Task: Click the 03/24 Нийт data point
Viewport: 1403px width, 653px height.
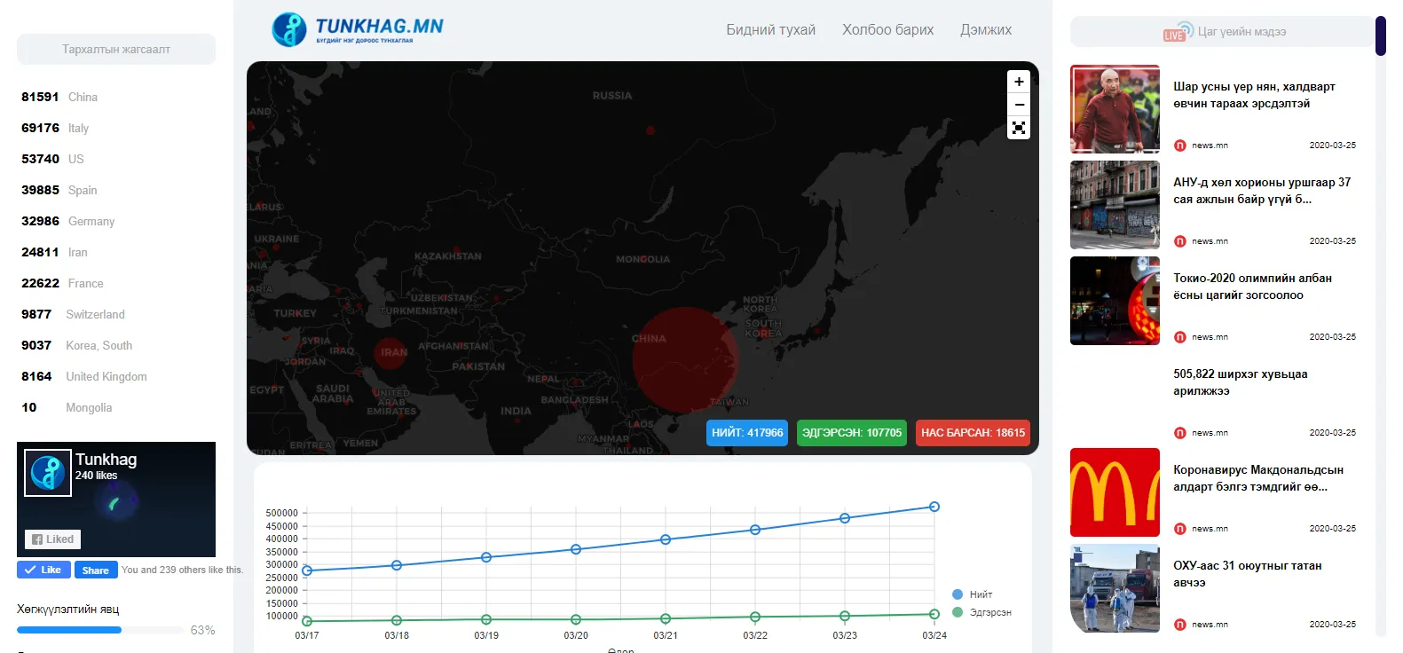Action: (934, 507)
